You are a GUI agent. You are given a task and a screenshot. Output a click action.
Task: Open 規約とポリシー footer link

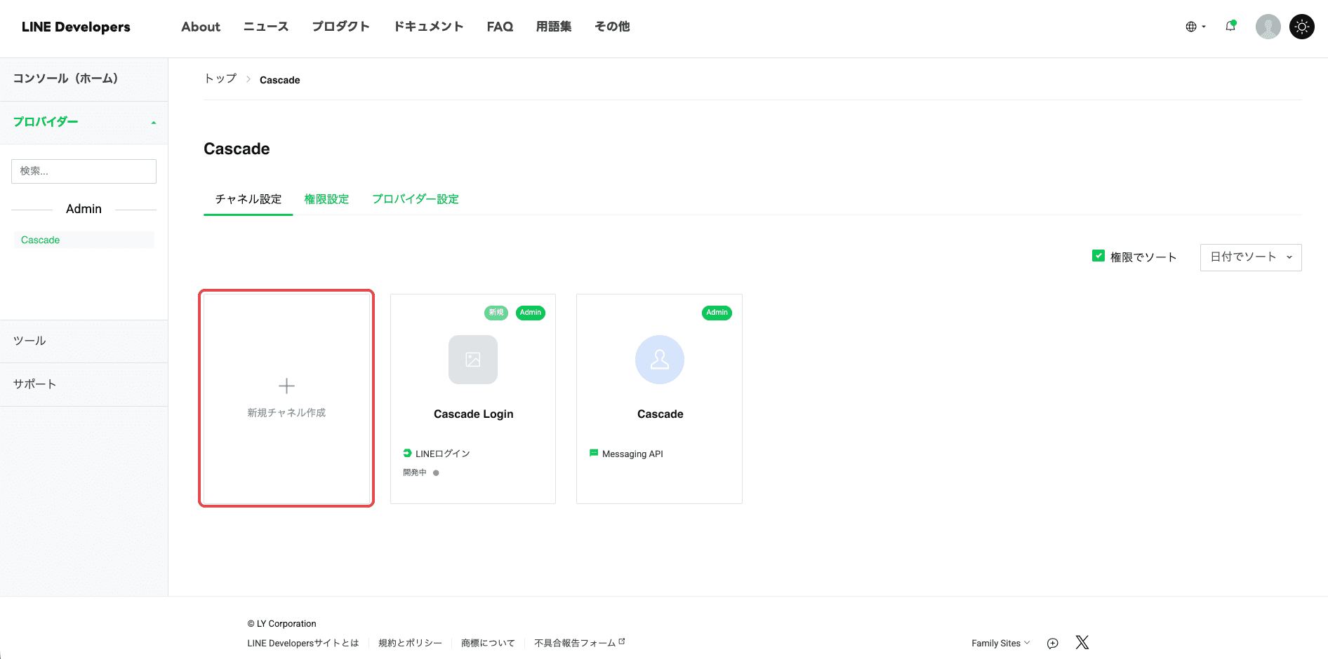click(410, 643)
